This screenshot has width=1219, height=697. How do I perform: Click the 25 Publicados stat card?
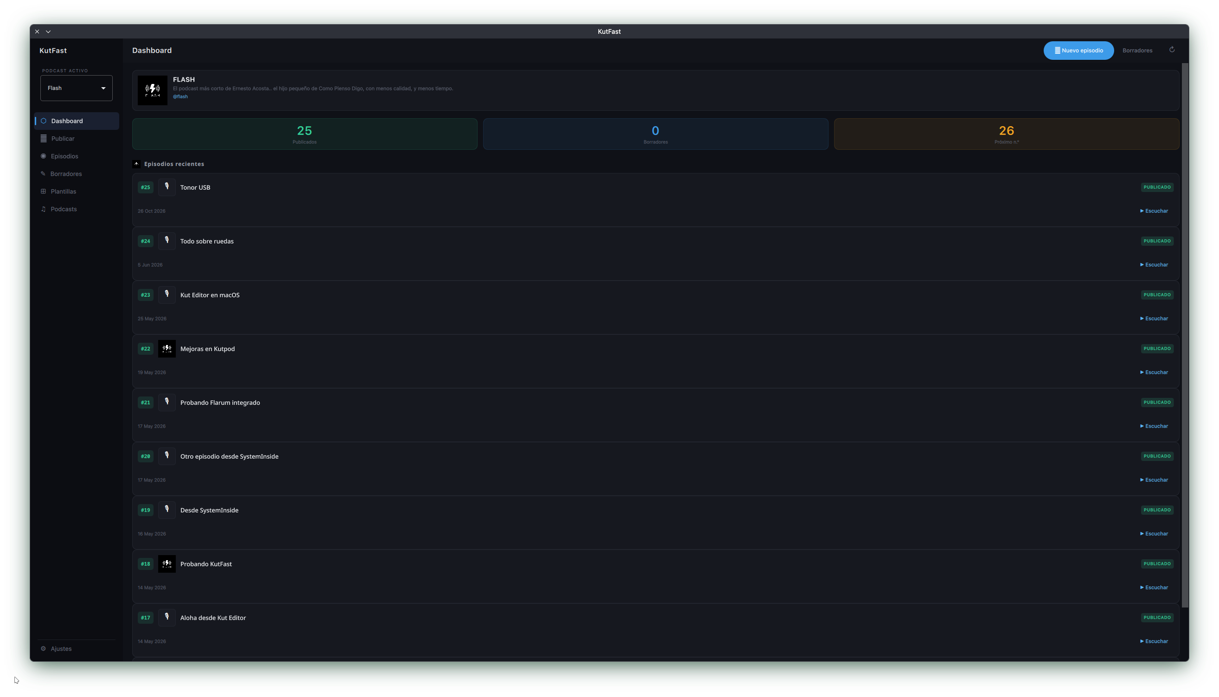304,134
